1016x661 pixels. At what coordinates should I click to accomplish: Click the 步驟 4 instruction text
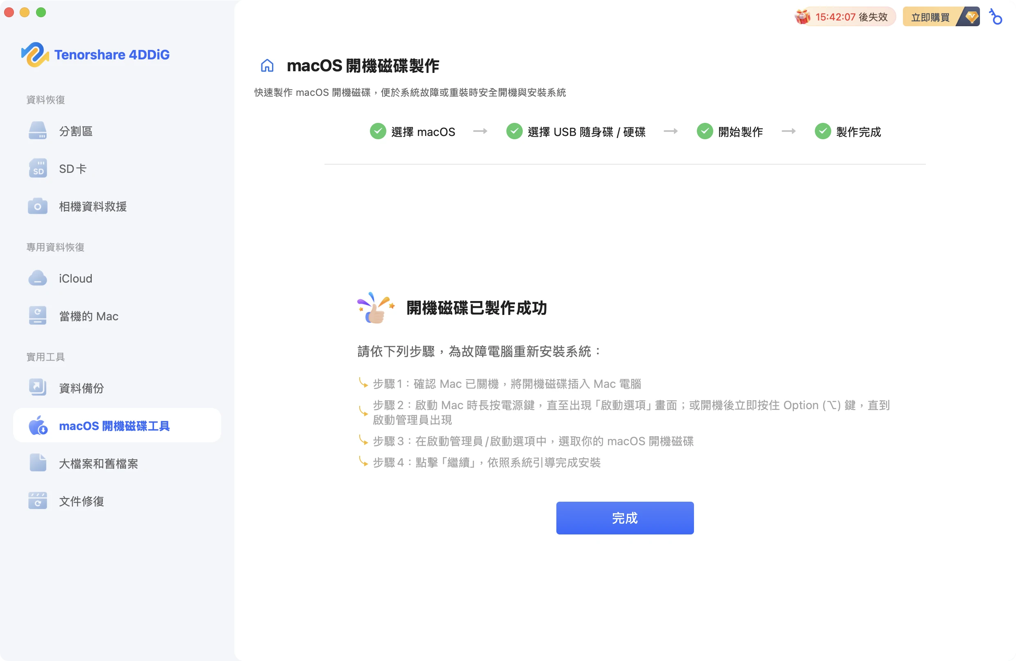(x=487, y=462)
